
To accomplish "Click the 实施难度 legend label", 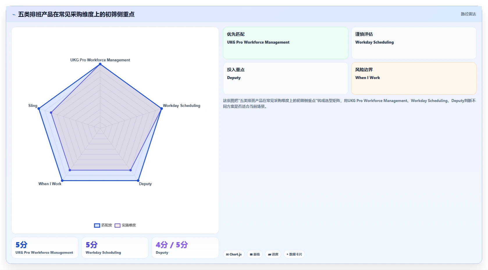I will pyautogui.click(x=129, y=225).
